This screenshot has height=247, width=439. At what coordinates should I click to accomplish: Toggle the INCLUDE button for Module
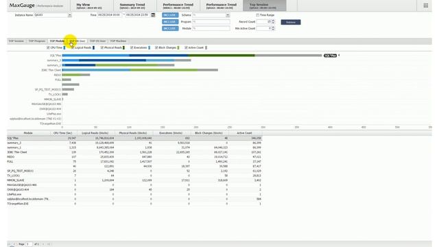[x=170, y=28]
